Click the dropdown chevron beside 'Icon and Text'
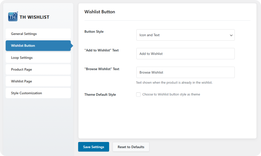The image size is (261, 156). point(231,35)
